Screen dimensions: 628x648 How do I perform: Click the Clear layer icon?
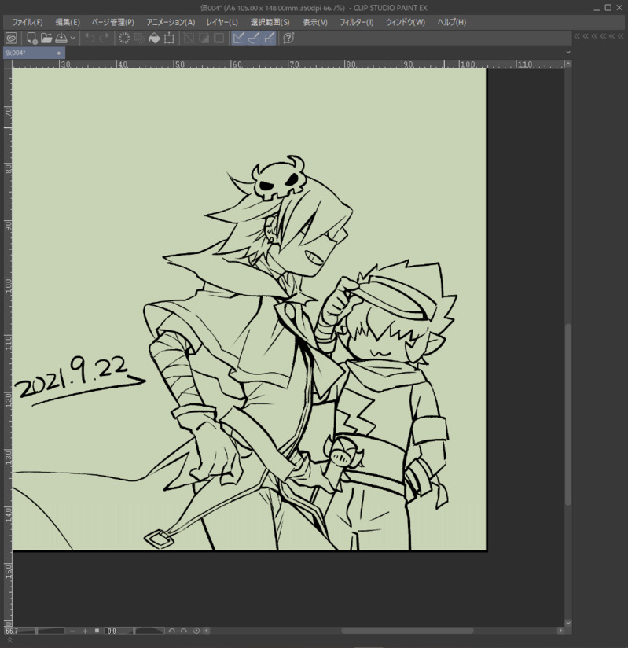click(124, 39)
